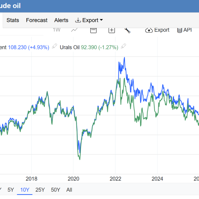199x199 pixels.
Task: Open chart settings wrench icon
Action: (127, 30)
